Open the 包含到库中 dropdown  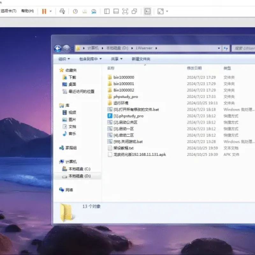click(x=91, y=59)
